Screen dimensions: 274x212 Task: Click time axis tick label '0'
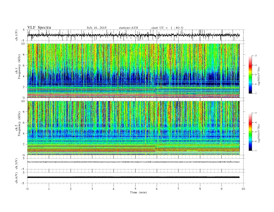coord(27,189)
